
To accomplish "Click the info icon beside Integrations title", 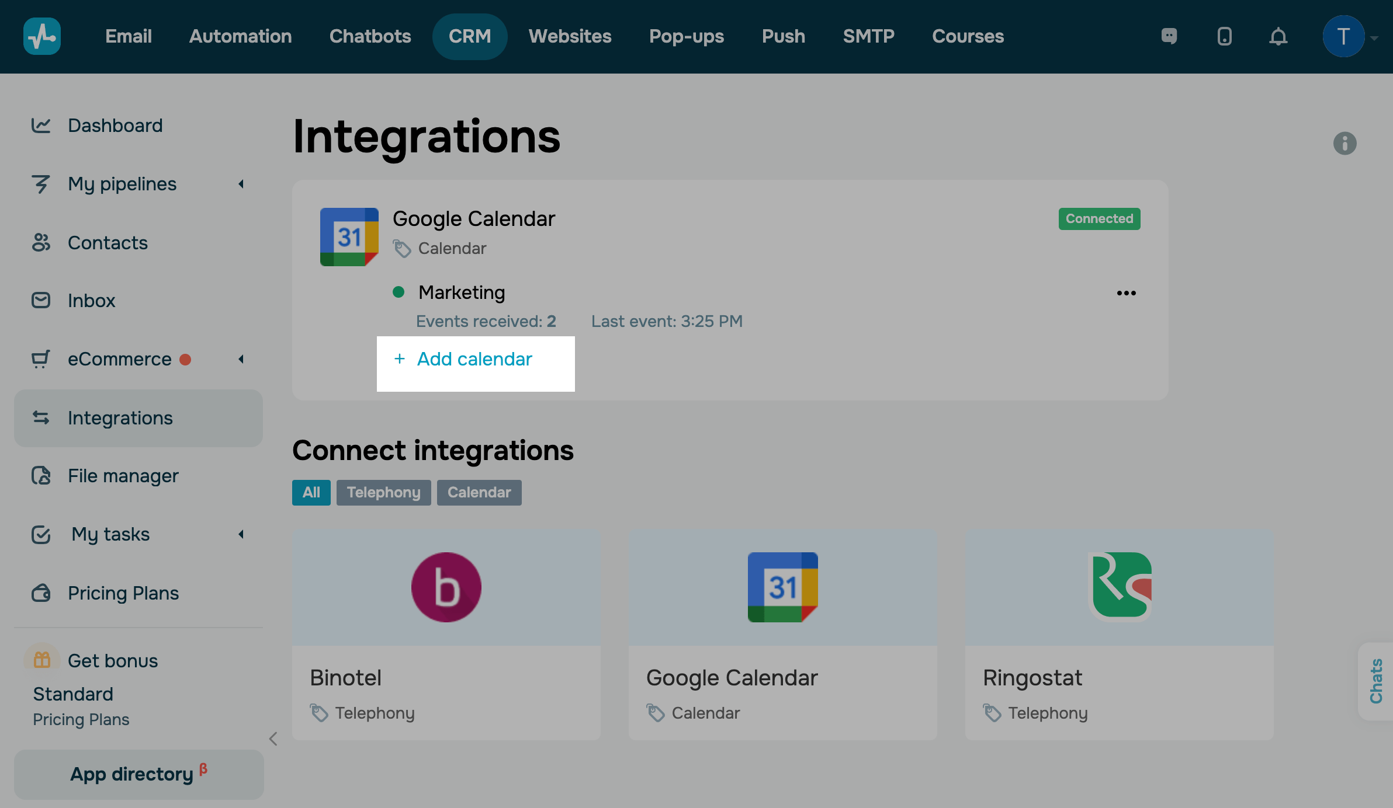I will pos(1345,143).
